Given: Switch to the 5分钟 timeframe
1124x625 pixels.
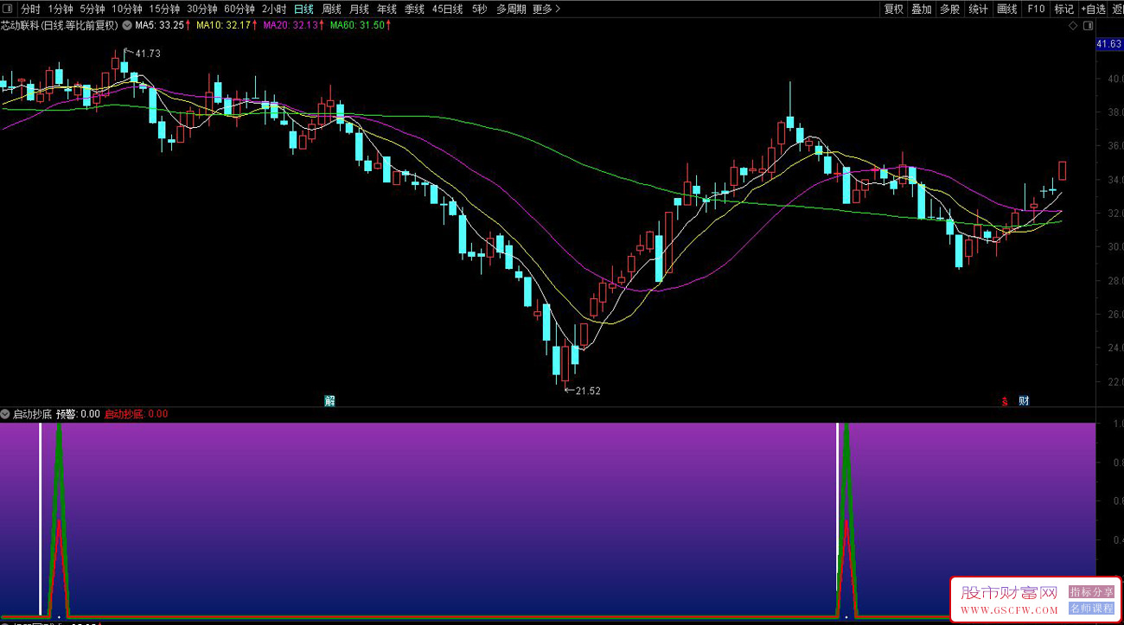Looking at the screenshot, I should coord(92,10).
